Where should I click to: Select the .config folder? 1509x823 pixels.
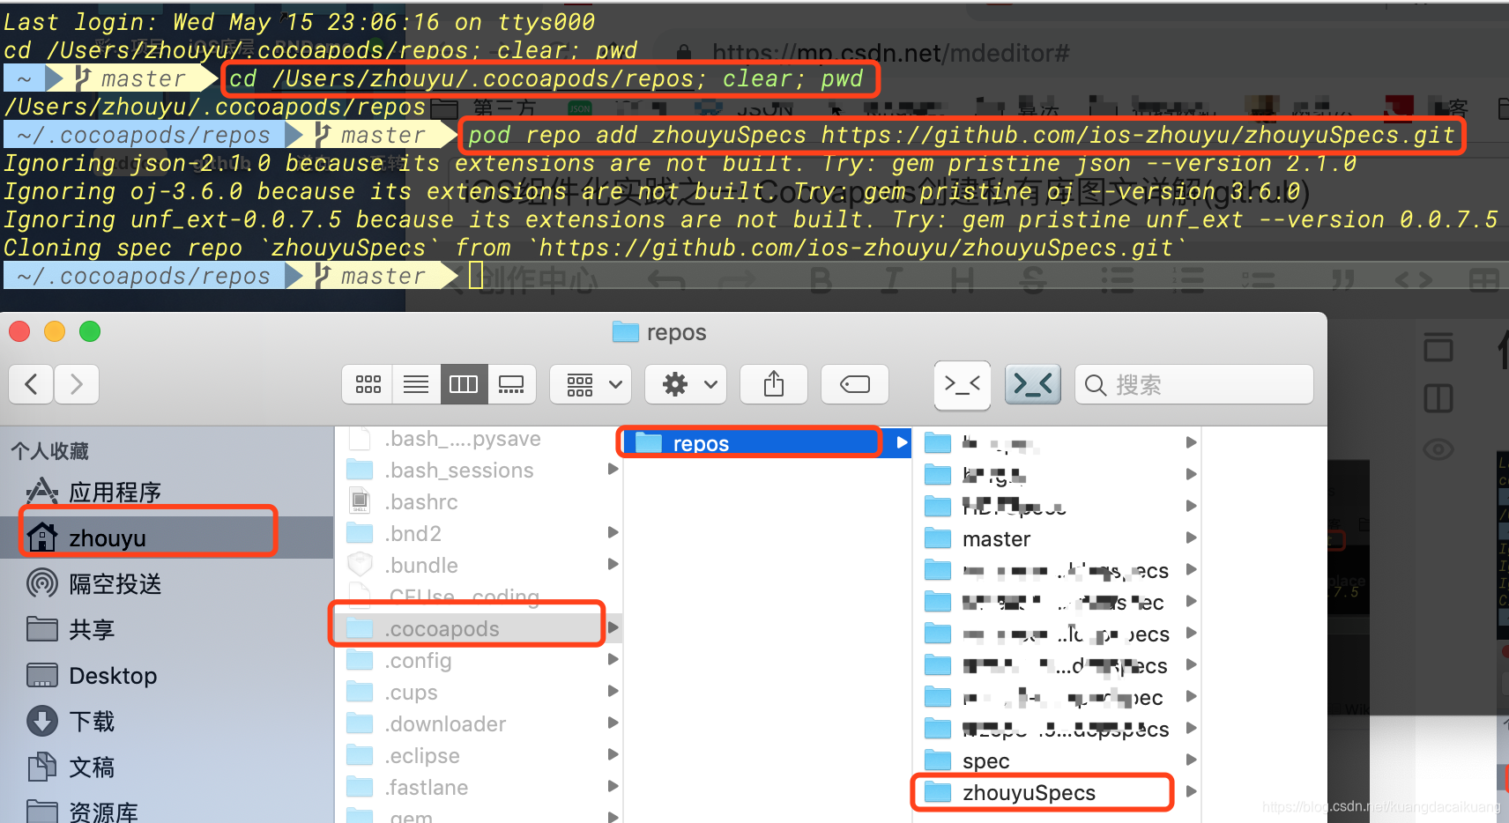coord(479,661)
